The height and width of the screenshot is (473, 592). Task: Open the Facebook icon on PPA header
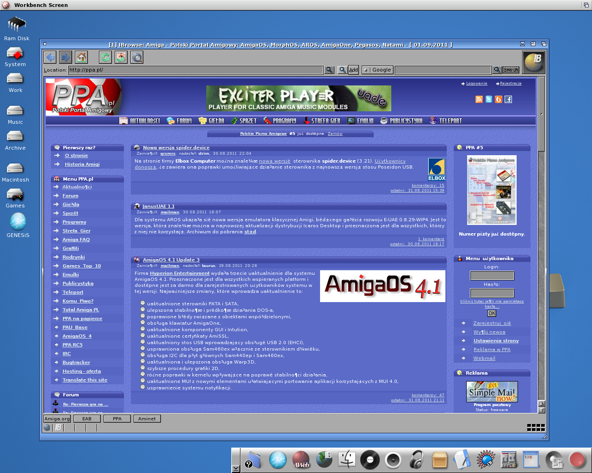pos(508,99)
